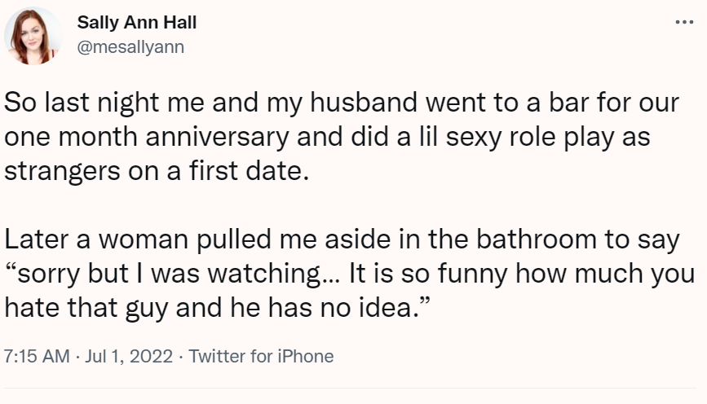
Task: Click the line starting 'Later a woman pulled'
Action: click(341, 241)
